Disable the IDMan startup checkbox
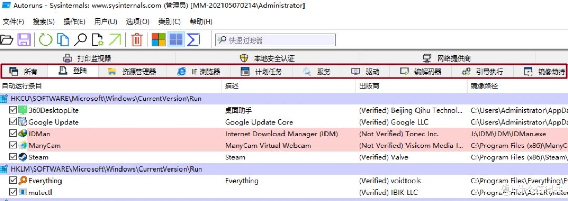The width and height of the screenshot is (568, 201). click(x=13, y=134)
